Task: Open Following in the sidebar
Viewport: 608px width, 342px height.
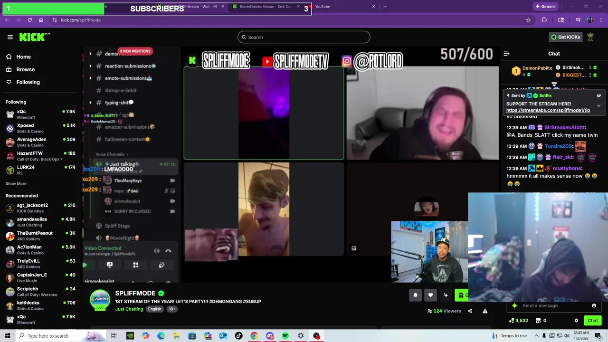Action: click(28, 82)
